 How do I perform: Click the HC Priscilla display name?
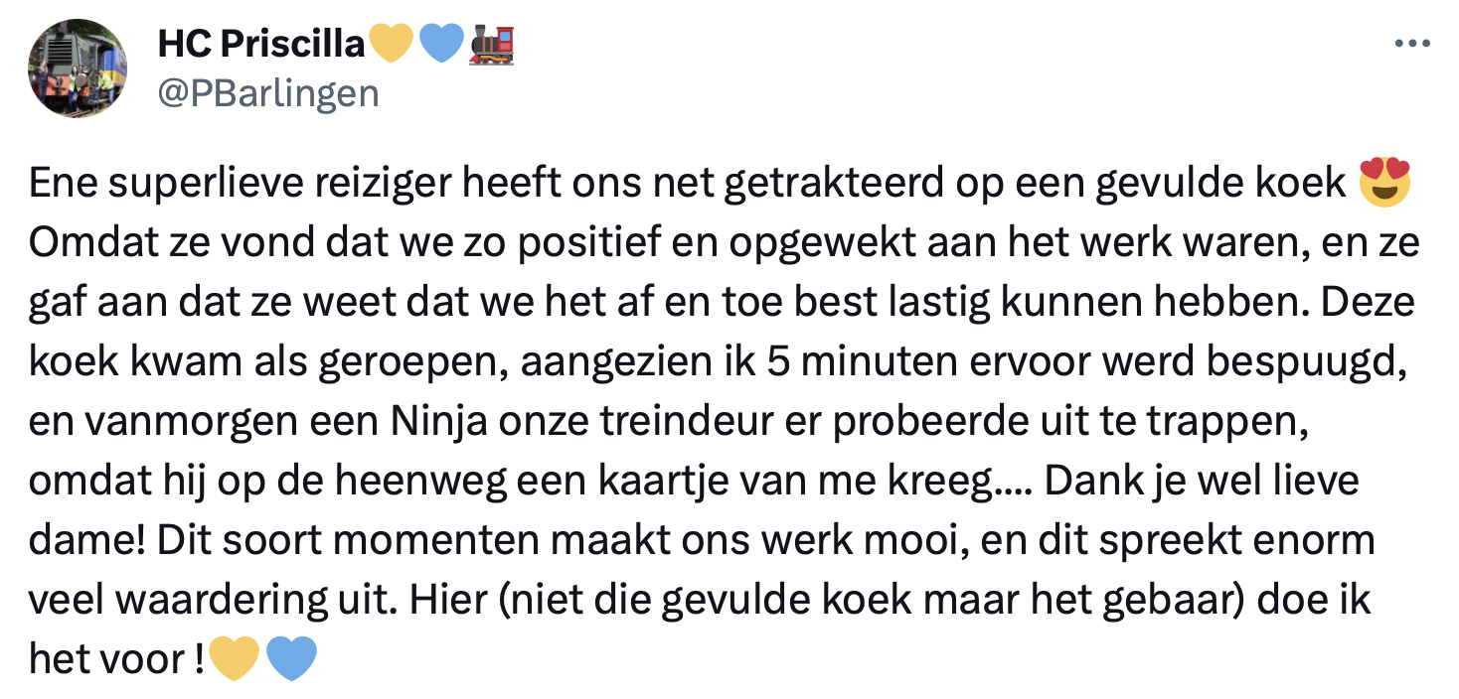tap(261, 42)
